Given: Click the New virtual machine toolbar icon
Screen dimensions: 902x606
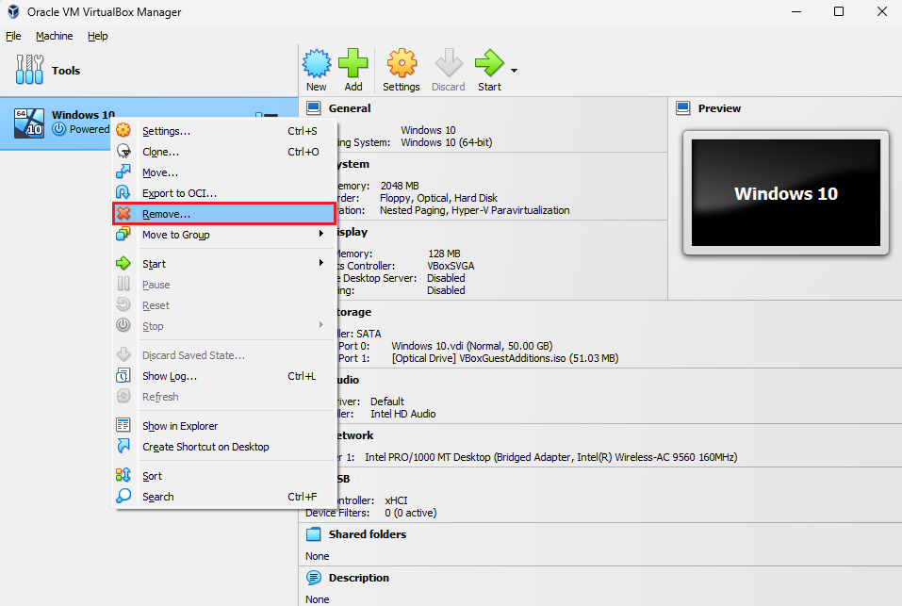Looking at the screenshot, I should coord(317,63).
